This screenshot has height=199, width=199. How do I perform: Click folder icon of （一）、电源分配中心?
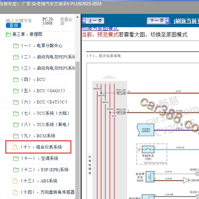click(x=16, y=46)
